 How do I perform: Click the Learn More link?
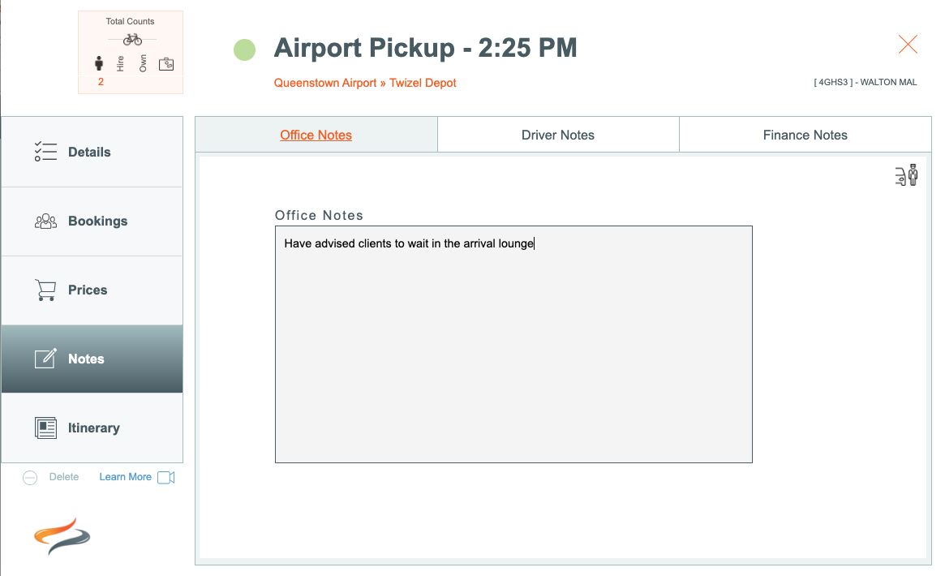point(126,476)
